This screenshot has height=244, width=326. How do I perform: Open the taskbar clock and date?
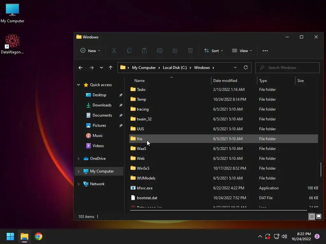[x=301, y=236]
